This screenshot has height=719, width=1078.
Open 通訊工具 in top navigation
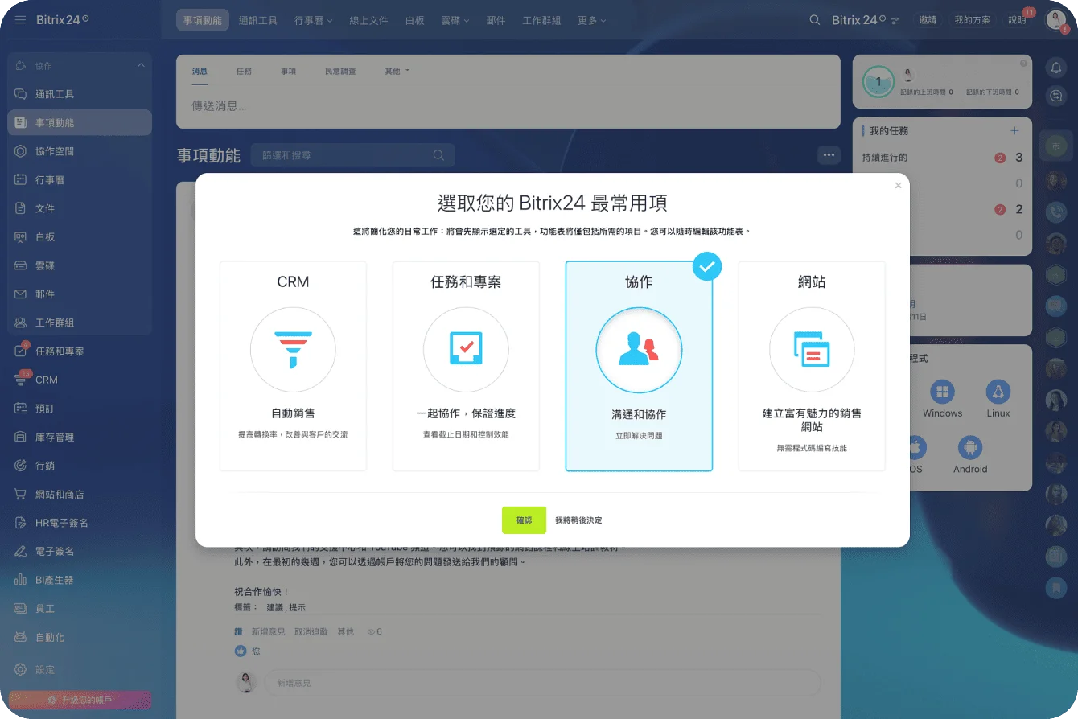257,20
